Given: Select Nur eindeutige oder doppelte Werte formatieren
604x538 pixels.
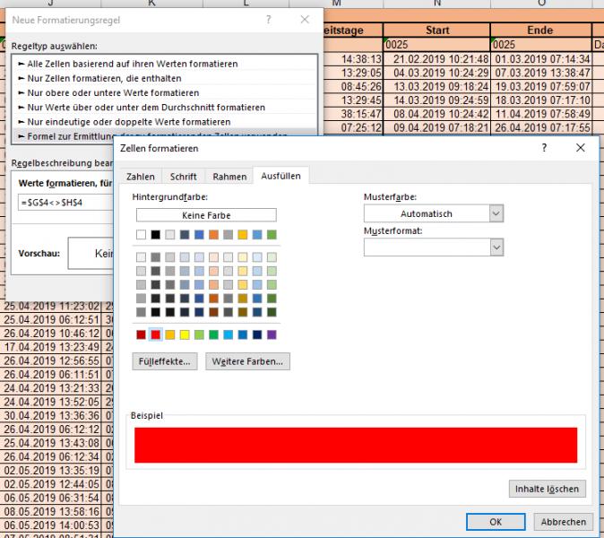Looking at the screenshot, I should pos(165,122).
